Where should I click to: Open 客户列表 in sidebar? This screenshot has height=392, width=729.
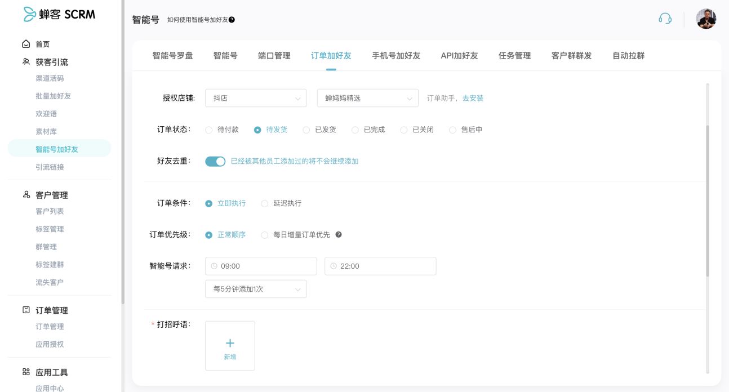tap(50, 211)
